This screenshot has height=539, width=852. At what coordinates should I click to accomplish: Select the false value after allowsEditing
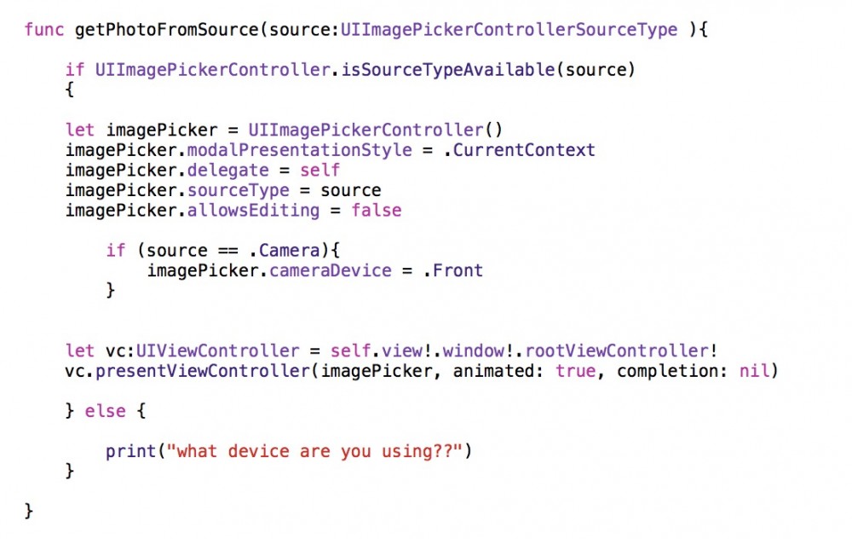tap(377, 211)
